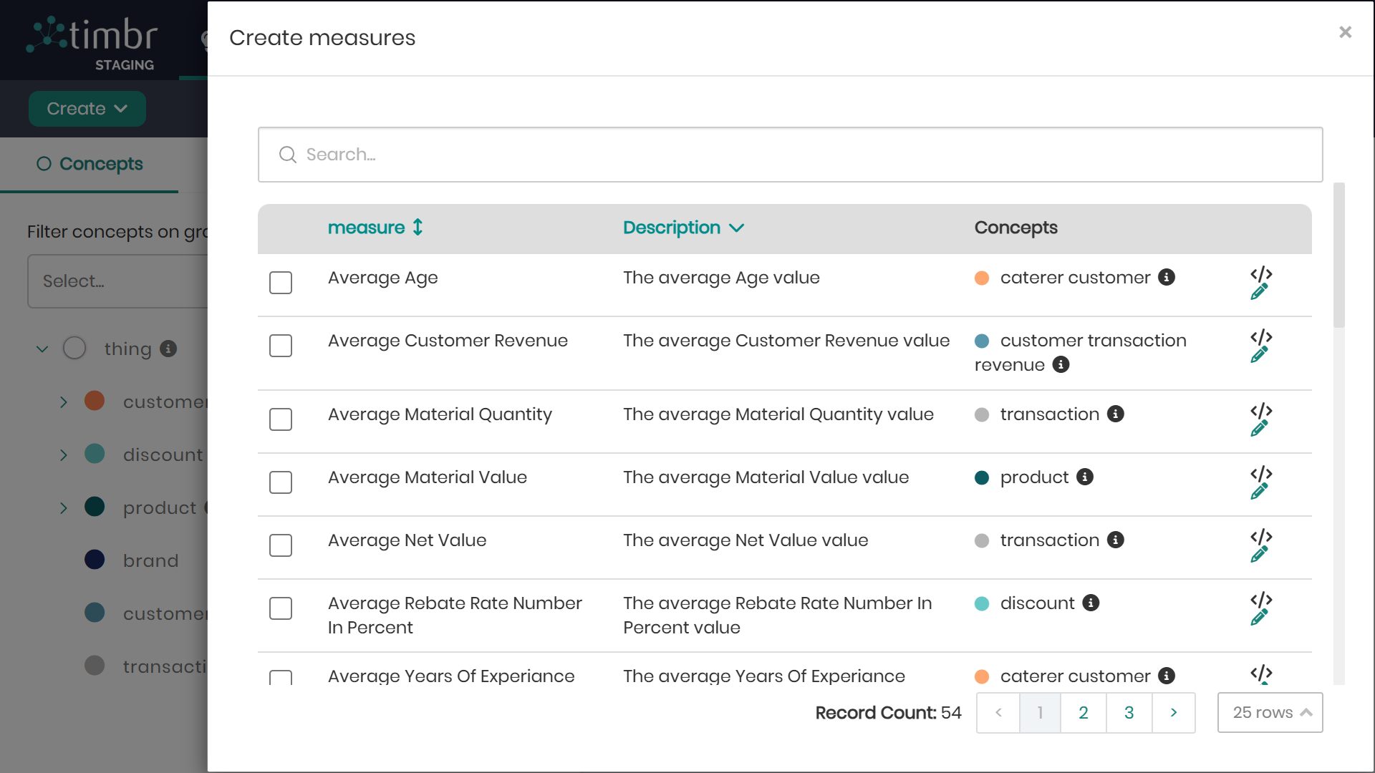Image resolution: width=1375 pixels, height=773 pixels.
Task: Click the Record Count: 54 text
Action: tap(888, 713)
